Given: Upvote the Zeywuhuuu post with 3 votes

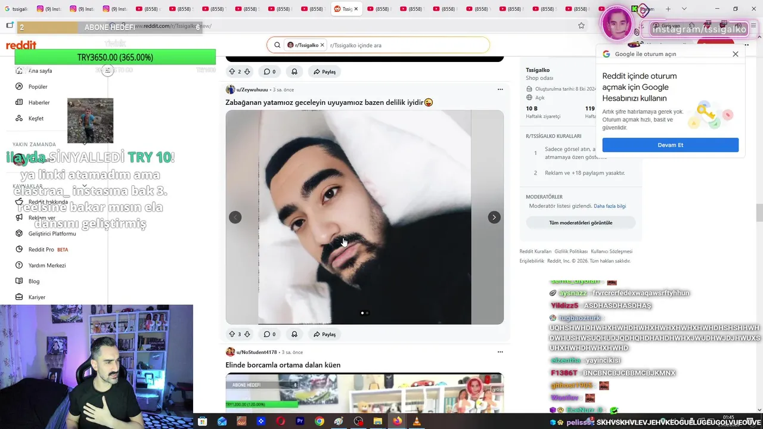Looking at the screenshot, I should pos(232,334).
